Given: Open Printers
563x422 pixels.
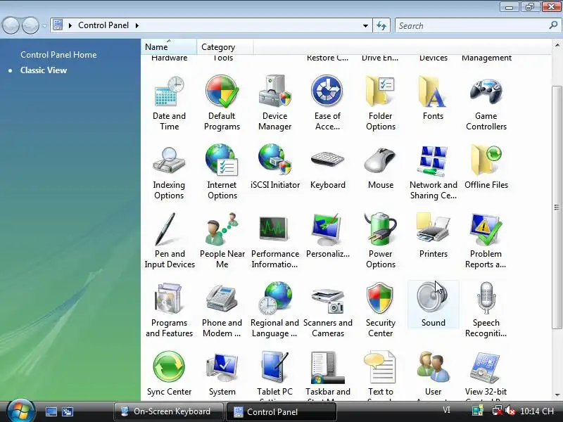Looking at the screenshot, I should pos(434,236).
